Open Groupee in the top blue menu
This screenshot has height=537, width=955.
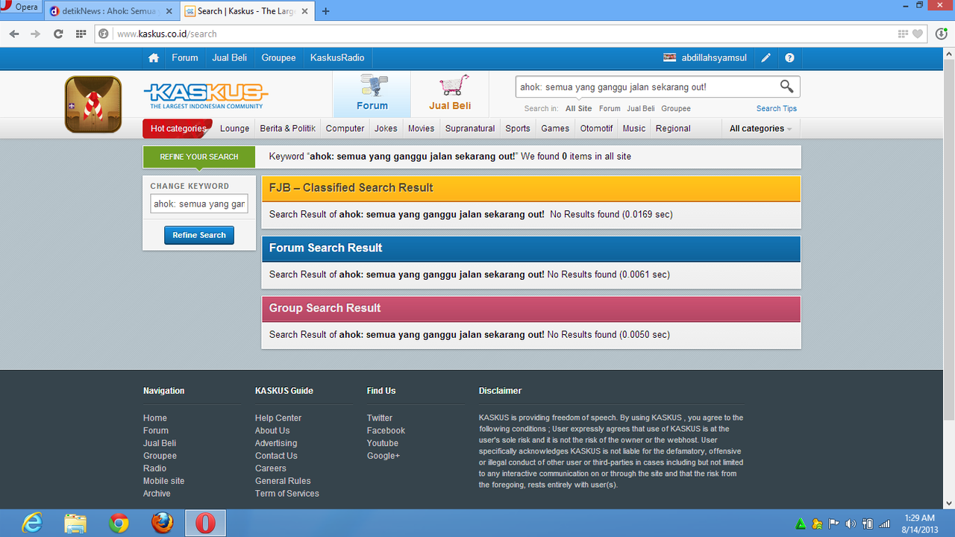coord(278,57)
